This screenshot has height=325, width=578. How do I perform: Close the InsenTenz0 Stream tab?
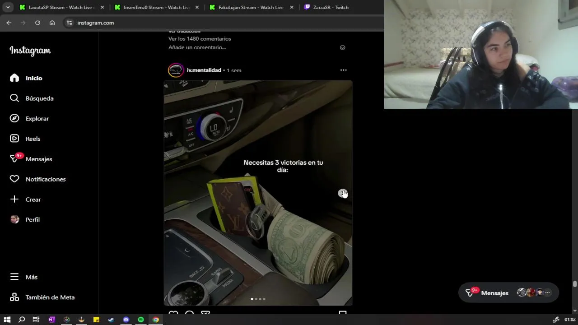(197, 7)
